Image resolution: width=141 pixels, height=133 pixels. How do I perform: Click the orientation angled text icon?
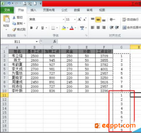112,19
